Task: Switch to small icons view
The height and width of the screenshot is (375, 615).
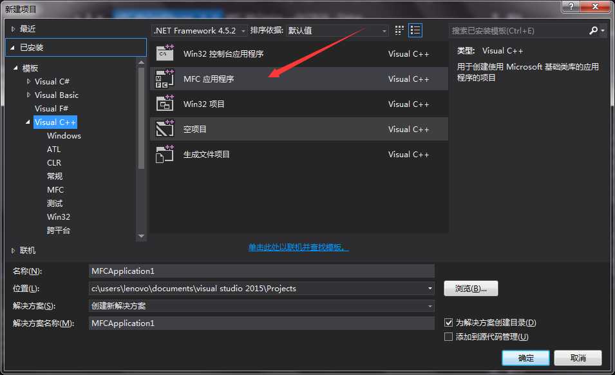Action: (x=398, y=30)
